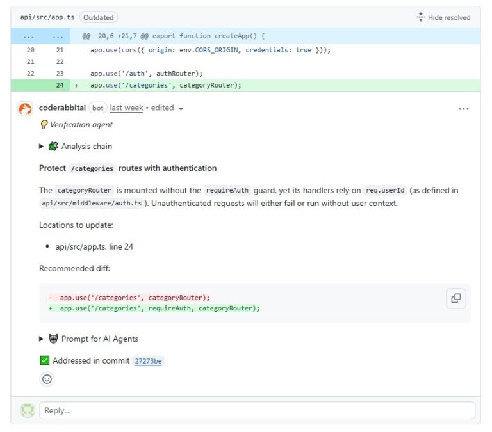Click the inline code requireAuth
492x432 pixels.
227,190
